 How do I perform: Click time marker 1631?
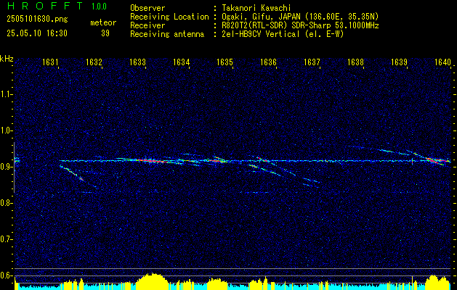[x=50, y=62]
